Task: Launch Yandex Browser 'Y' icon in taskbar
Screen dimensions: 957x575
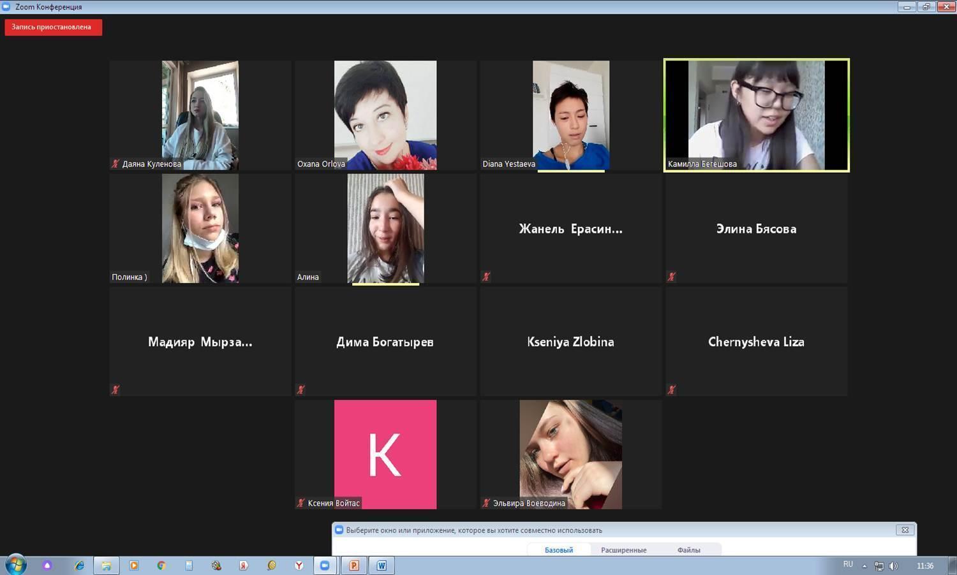Action: click(299, 565)
